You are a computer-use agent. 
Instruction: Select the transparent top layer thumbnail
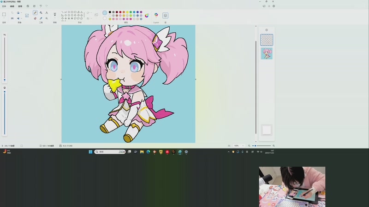[267, 40]
